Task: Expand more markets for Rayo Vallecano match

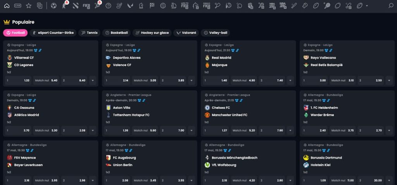Action: click(x=389, y=81)
